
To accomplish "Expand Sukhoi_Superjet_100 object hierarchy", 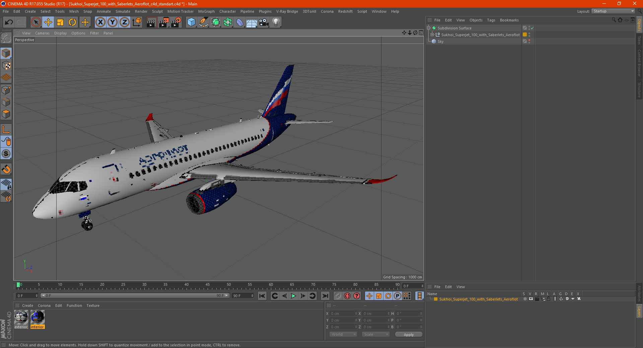I will point(432,35).
